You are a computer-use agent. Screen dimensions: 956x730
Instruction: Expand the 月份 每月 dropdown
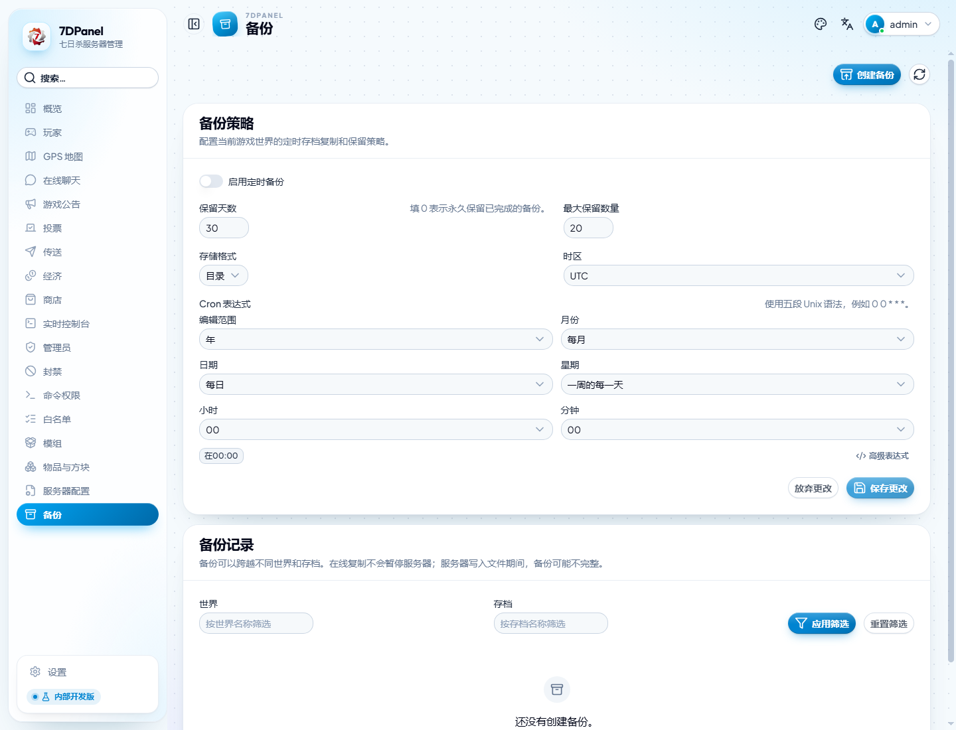click(738, 339)
